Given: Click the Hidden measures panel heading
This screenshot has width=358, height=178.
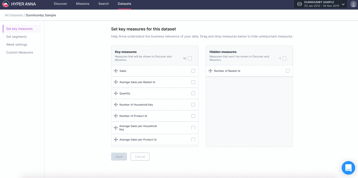Looking at the screenshot, I should (x=223, y=52).
